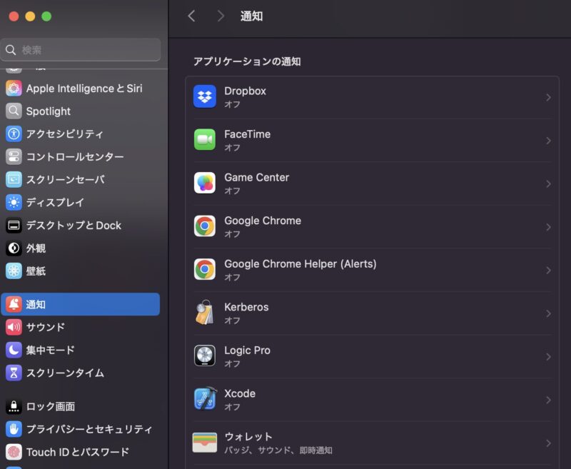Go back with the left arrow button
Screen dimensions: 571x469
191,16
